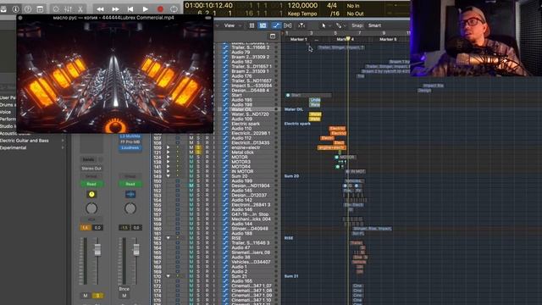This screenshot has width=542, height=305.
Task: Click the Fast Forward transport button
Action: point(115,9)
